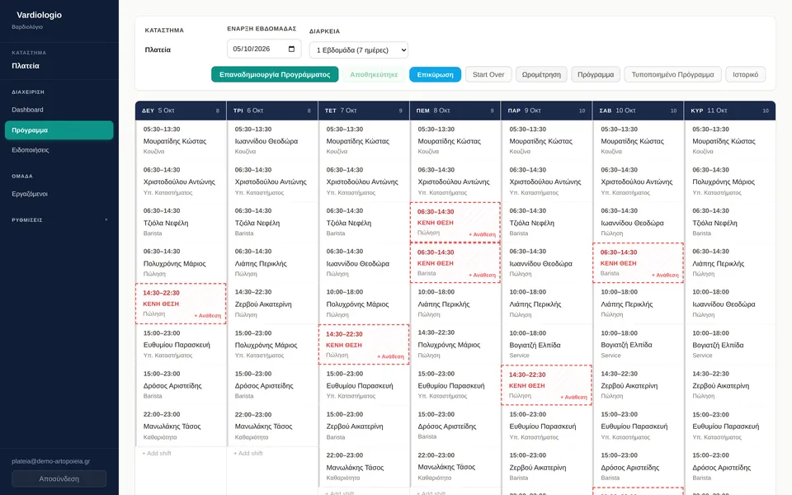The image size is (792, 495).
Task: Open the ΔΙΑΡΚΕΙΑ duration dropdown
Action: (359, 50)
